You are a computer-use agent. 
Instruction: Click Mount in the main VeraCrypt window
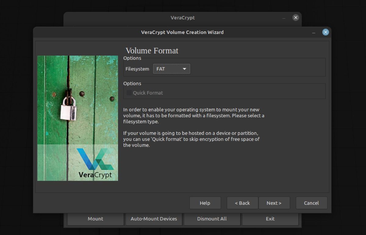click(x=95, y=219)
